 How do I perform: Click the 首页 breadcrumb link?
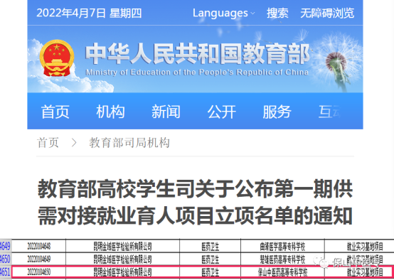(x=48, y=143)
